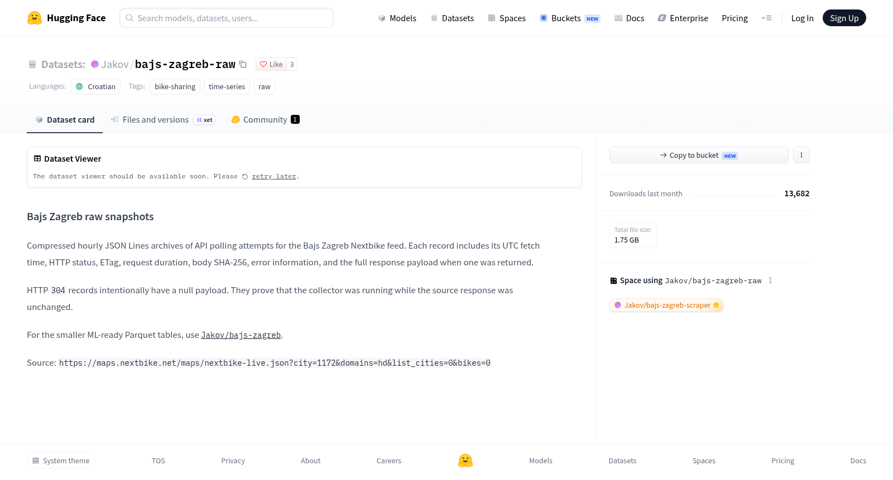Click the Space using icon

613,281
